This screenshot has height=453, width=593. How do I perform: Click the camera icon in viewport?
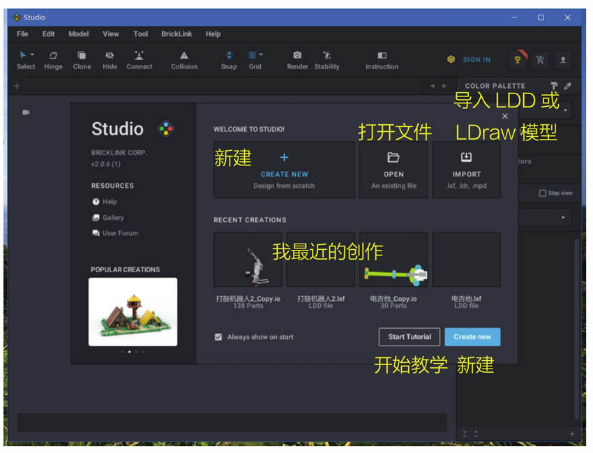point(26,112)
